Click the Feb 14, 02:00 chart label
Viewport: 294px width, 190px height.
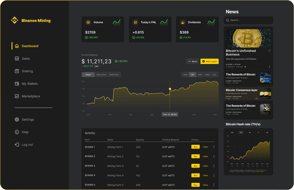[170, 114]
